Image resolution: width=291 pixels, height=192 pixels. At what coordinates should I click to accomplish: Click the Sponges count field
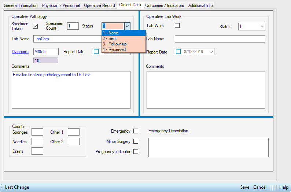point(37,132)
